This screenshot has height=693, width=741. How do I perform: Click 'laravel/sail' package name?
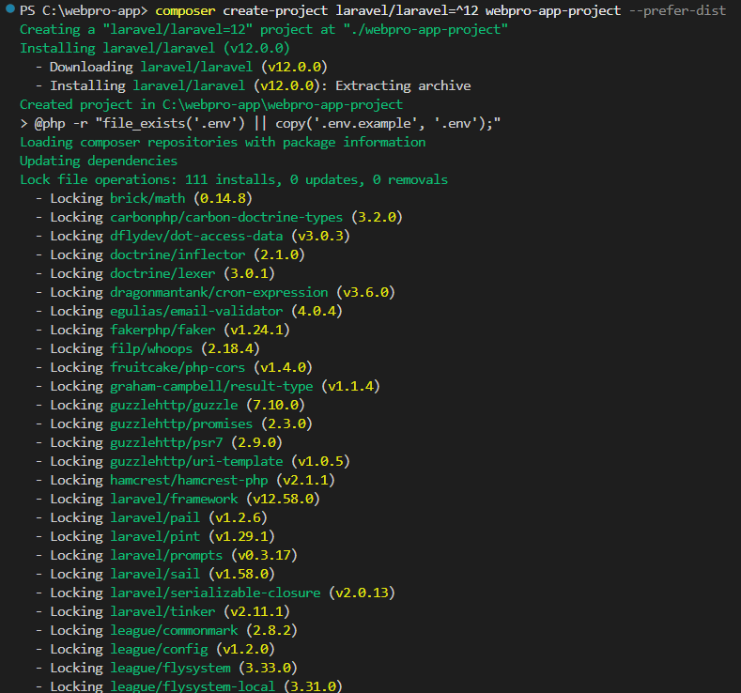(155, 575)
